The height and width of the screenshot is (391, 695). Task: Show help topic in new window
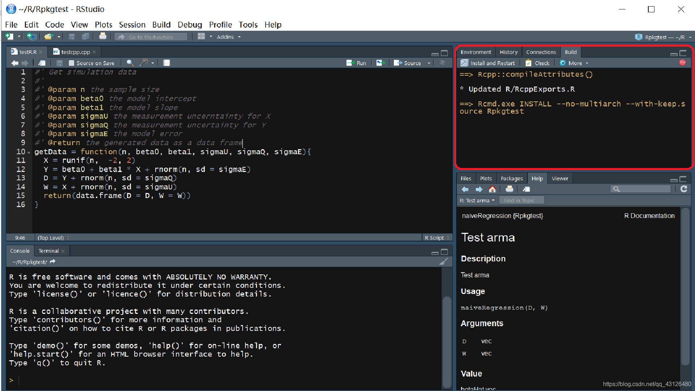tap(526, 189)
